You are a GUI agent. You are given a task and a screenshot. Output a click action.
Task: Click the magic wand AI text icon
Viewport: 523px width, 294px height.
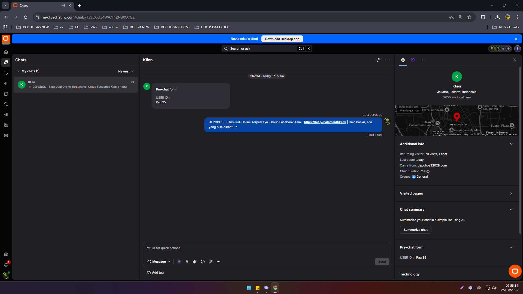211,262
